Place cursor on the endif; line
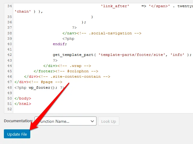This screenshot has width=193, height=144. click(x=60, y=44)
